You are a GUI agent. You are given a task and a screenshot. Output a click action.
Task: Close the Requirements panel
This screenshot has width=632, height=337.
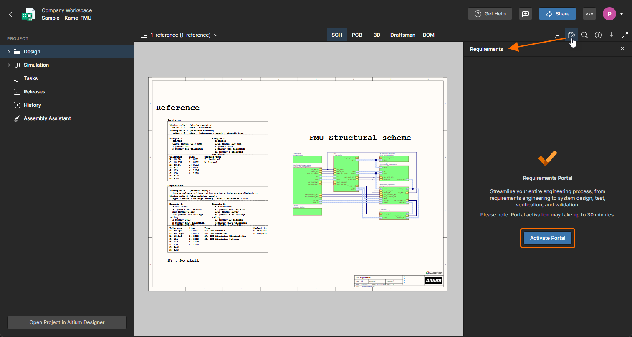[622, 49]
